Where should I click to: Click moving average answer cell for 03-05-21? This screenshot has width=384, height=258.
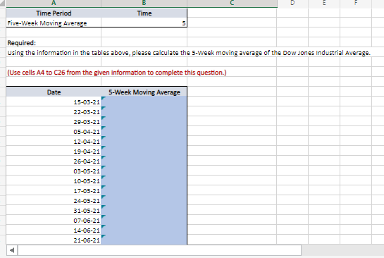[144, 171]
